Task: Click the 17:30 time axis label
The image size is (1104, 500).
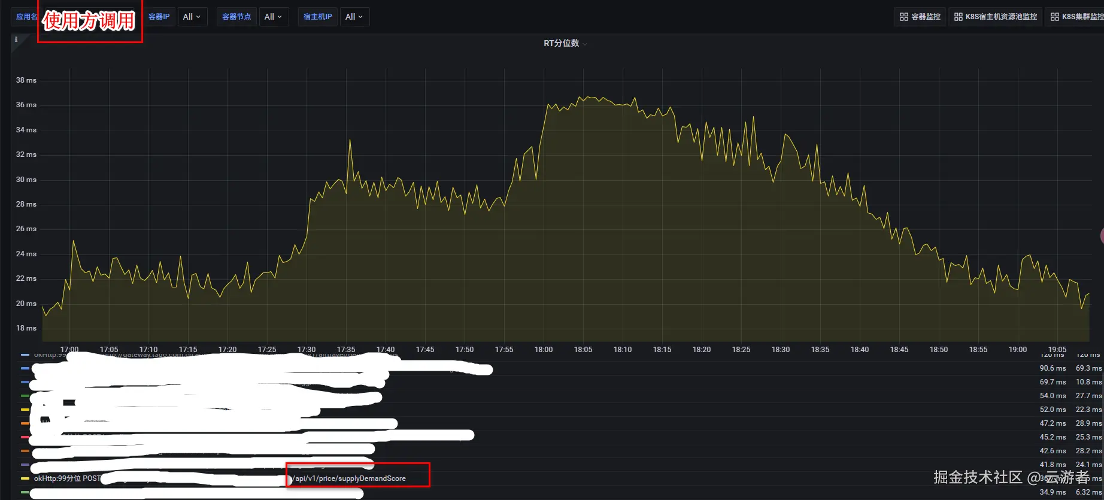Action: [x=307, y=350]
